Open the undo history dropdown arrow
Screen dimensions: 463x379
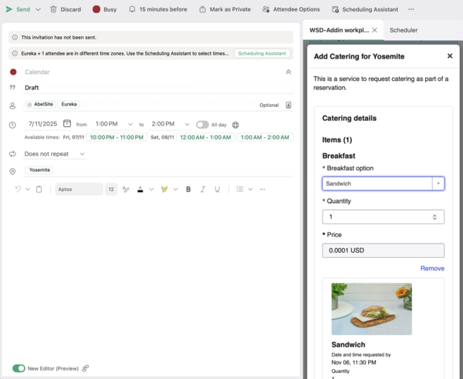click(x=28, y=189)
